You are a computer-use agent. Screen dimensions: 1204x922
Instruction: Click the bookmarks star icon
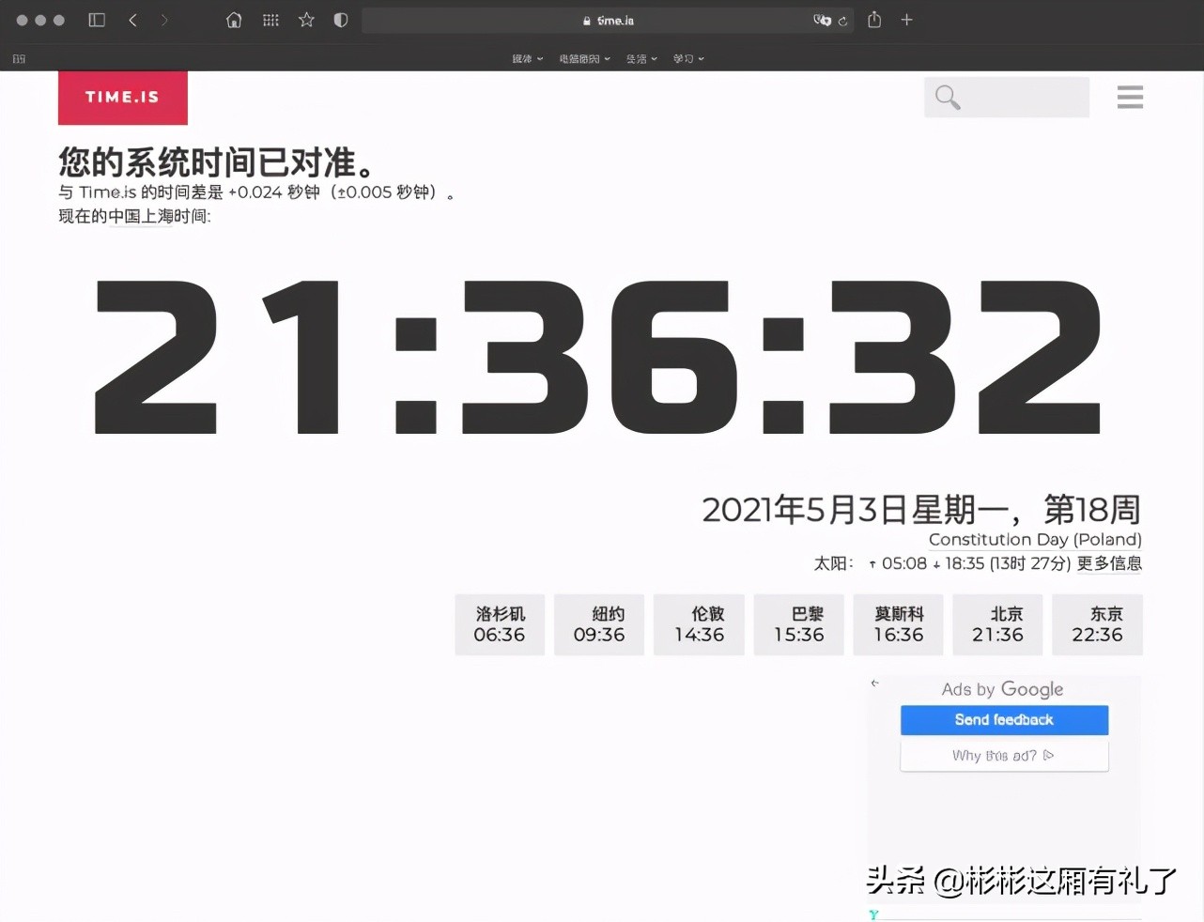305,20
